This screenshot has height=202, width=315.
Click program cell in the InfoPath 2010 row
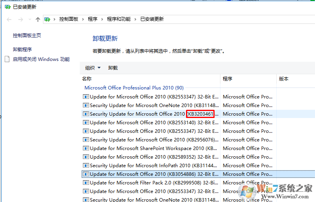248,165
